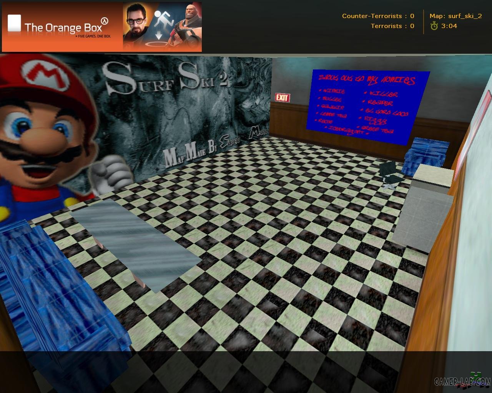
Task: Click the 3:04 round time value
Action: coord(449,26)
